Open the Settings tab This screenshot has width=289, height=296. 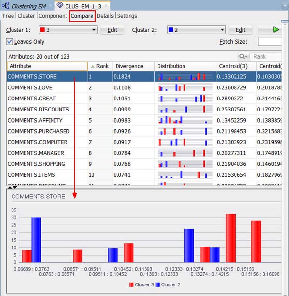[x=127, y=16]
